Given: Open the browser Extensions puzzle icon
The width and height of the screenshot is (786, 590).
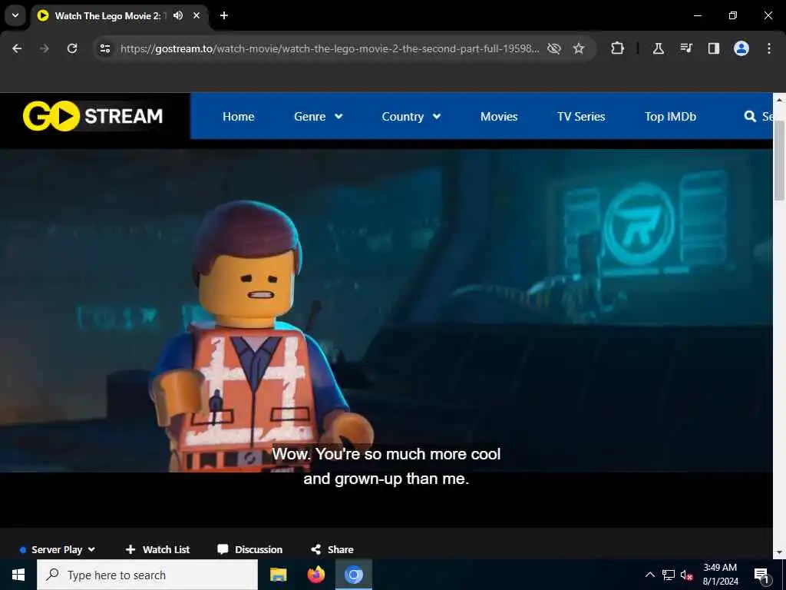Looking at the screenshot, I should [x=618, y=48].
